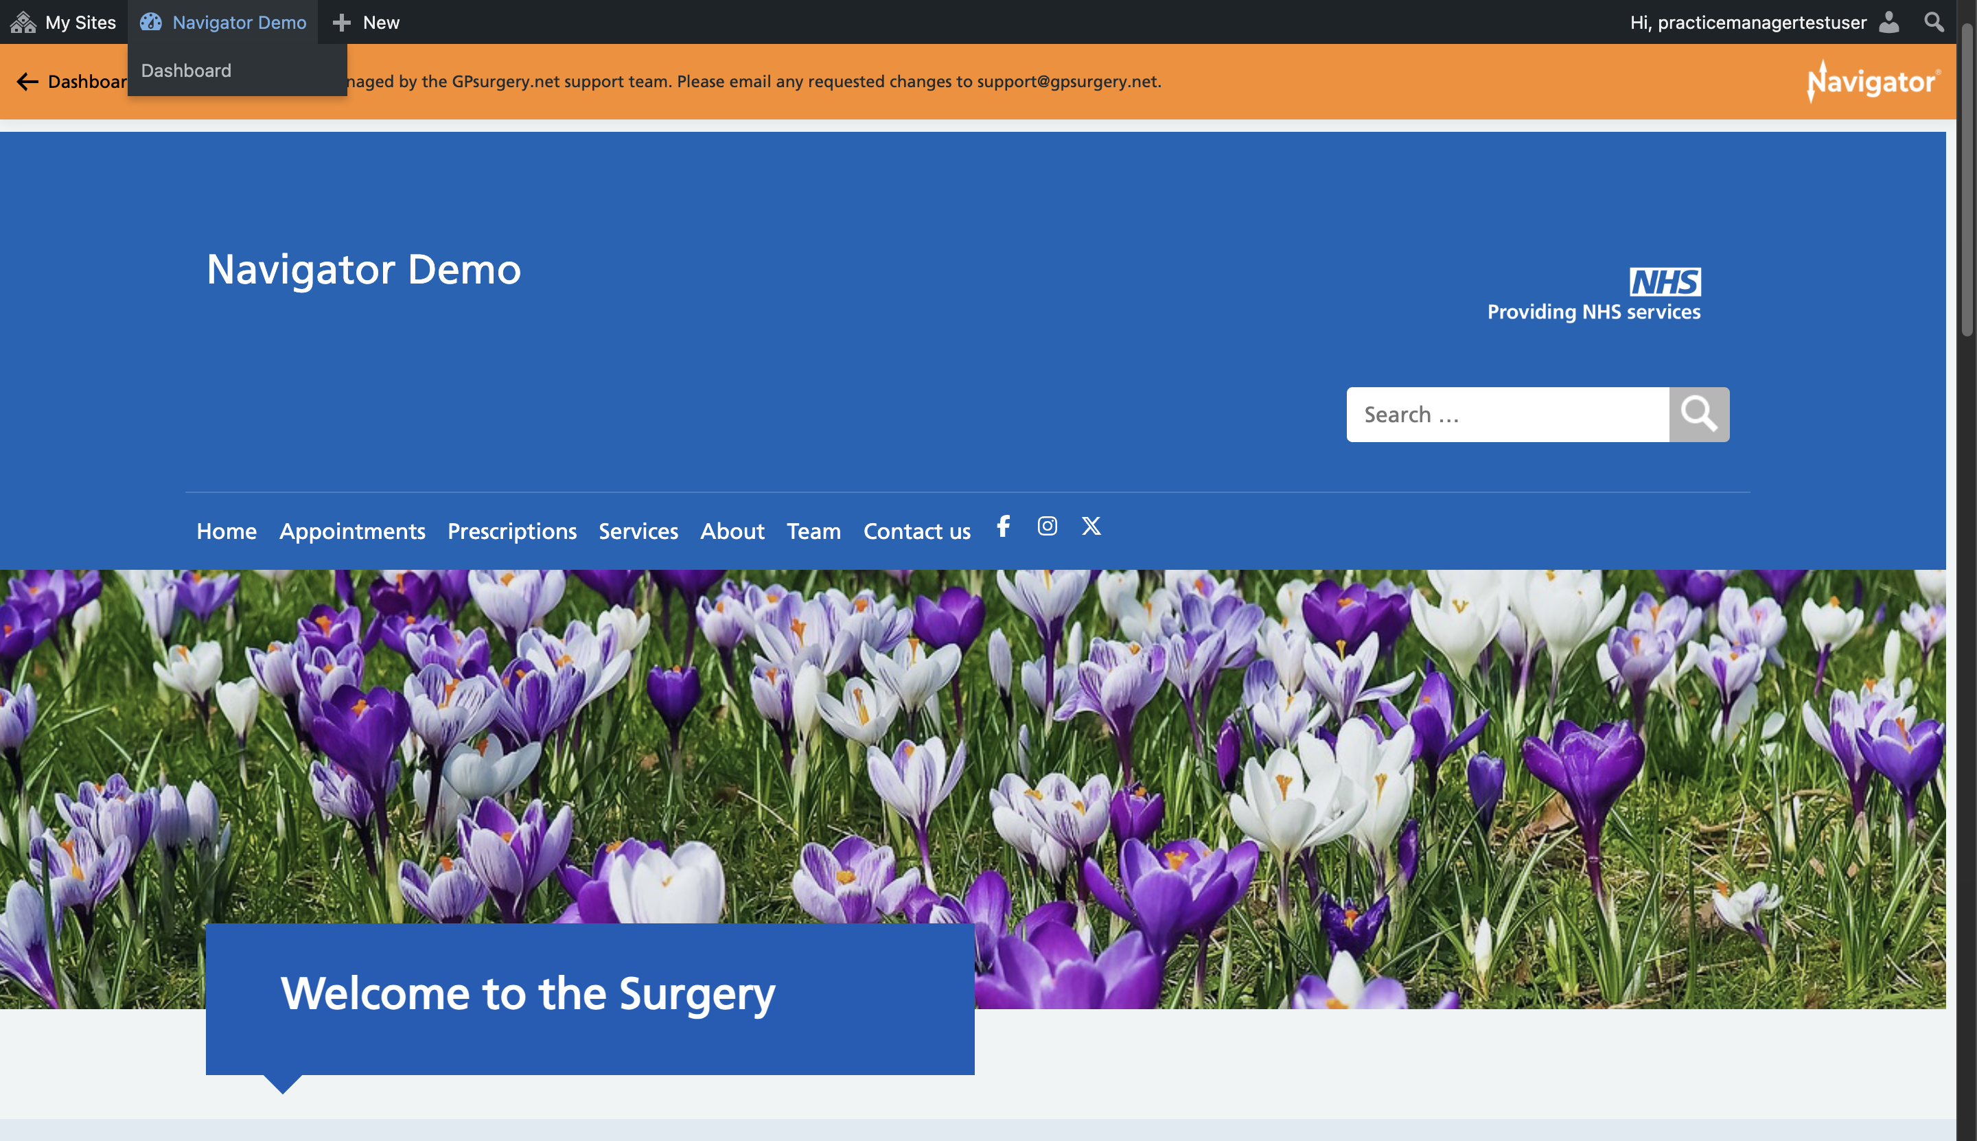The width and height of the screenshot is (1977, 1141).
Task: Open the admin bar search magnifier icon
Action: (1934, 22)
